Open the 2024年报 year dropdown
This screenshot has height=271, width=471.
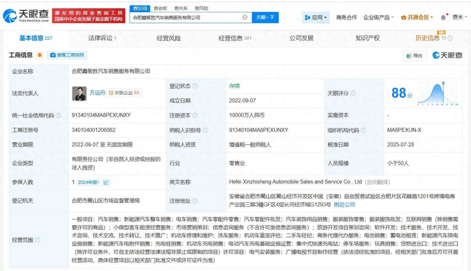tap(88, 182)
